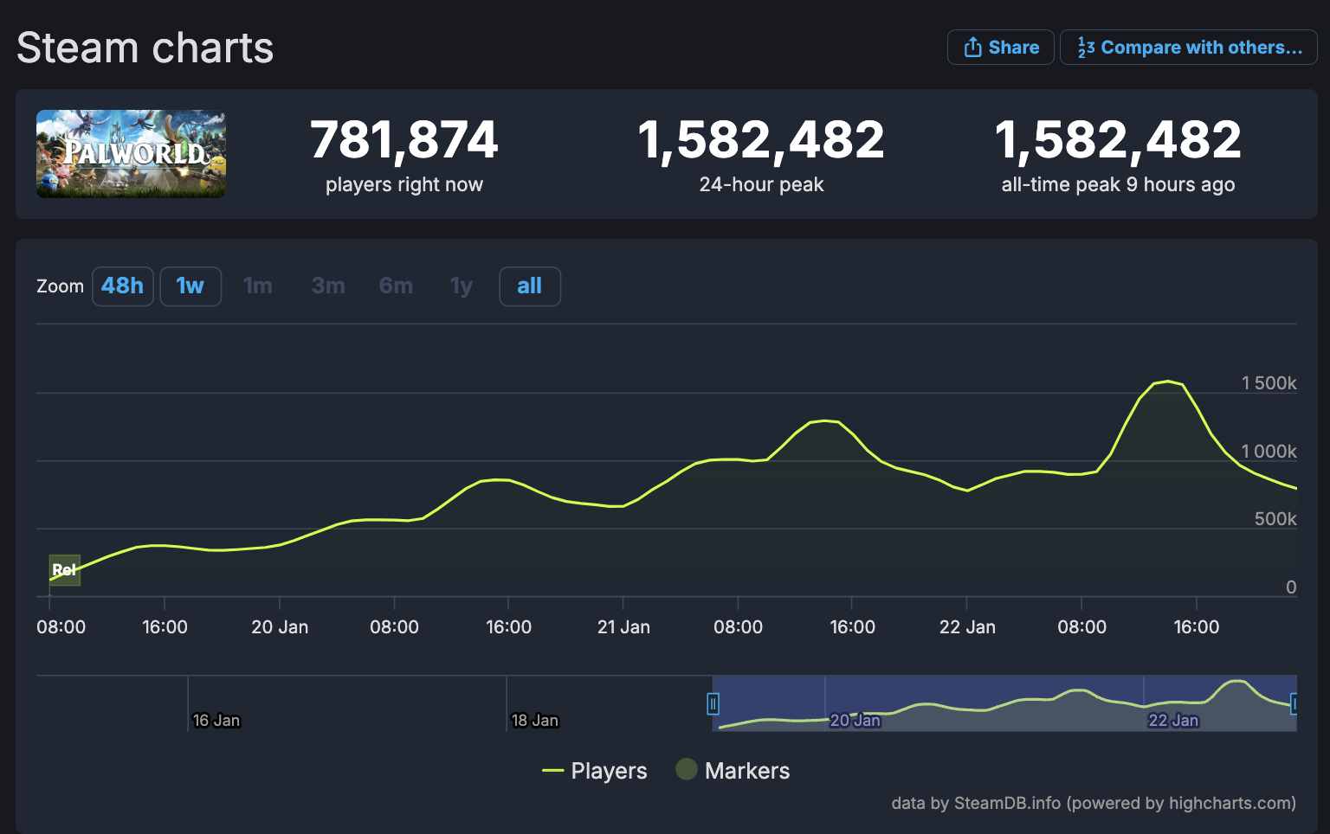Screen dimensions: 1330x834
Task: Select the 1y zoom range
Action: pos(461,285)
